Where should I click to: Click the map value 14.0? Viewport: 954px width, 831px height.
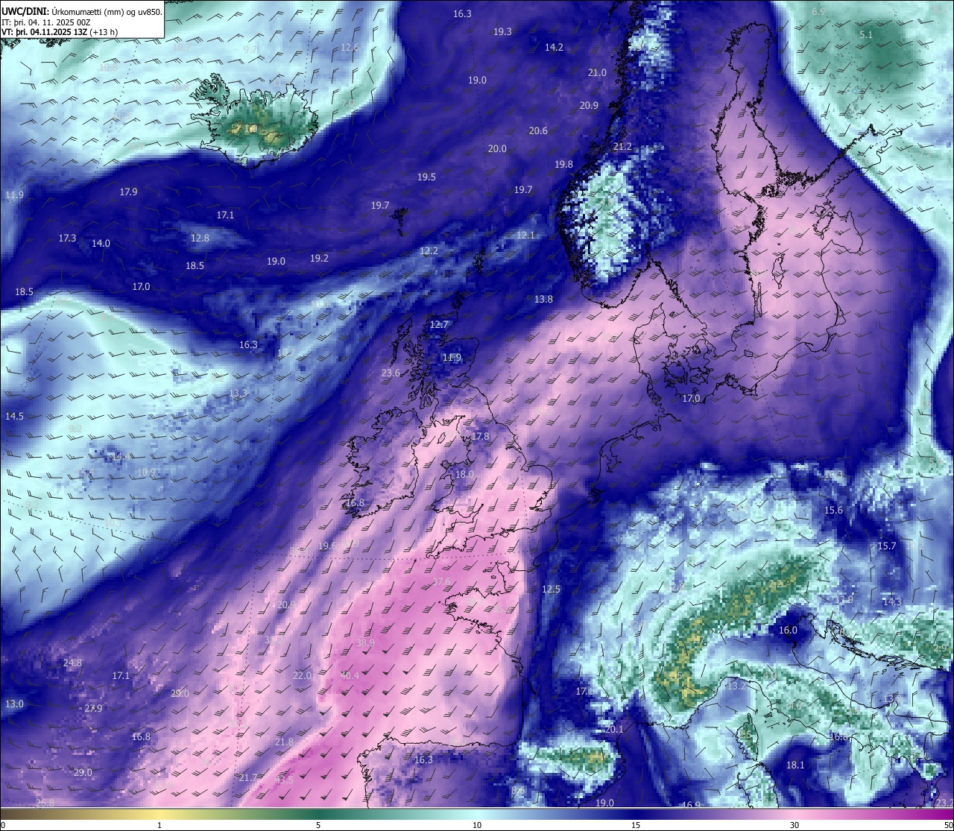tap(101, 243)
